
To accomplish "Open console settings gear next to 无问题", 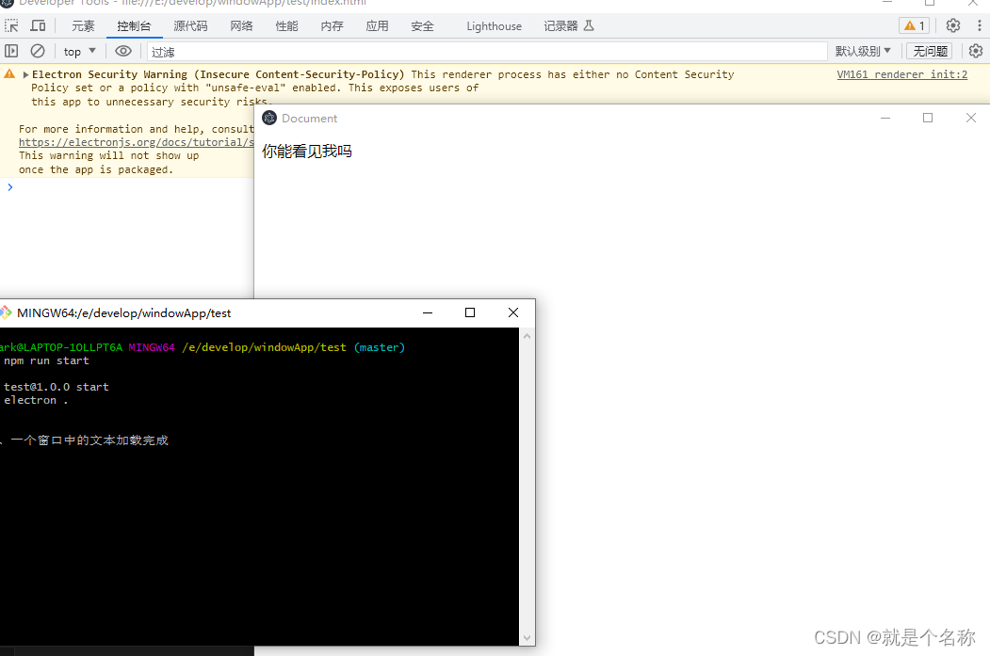I will click(976, 51).
